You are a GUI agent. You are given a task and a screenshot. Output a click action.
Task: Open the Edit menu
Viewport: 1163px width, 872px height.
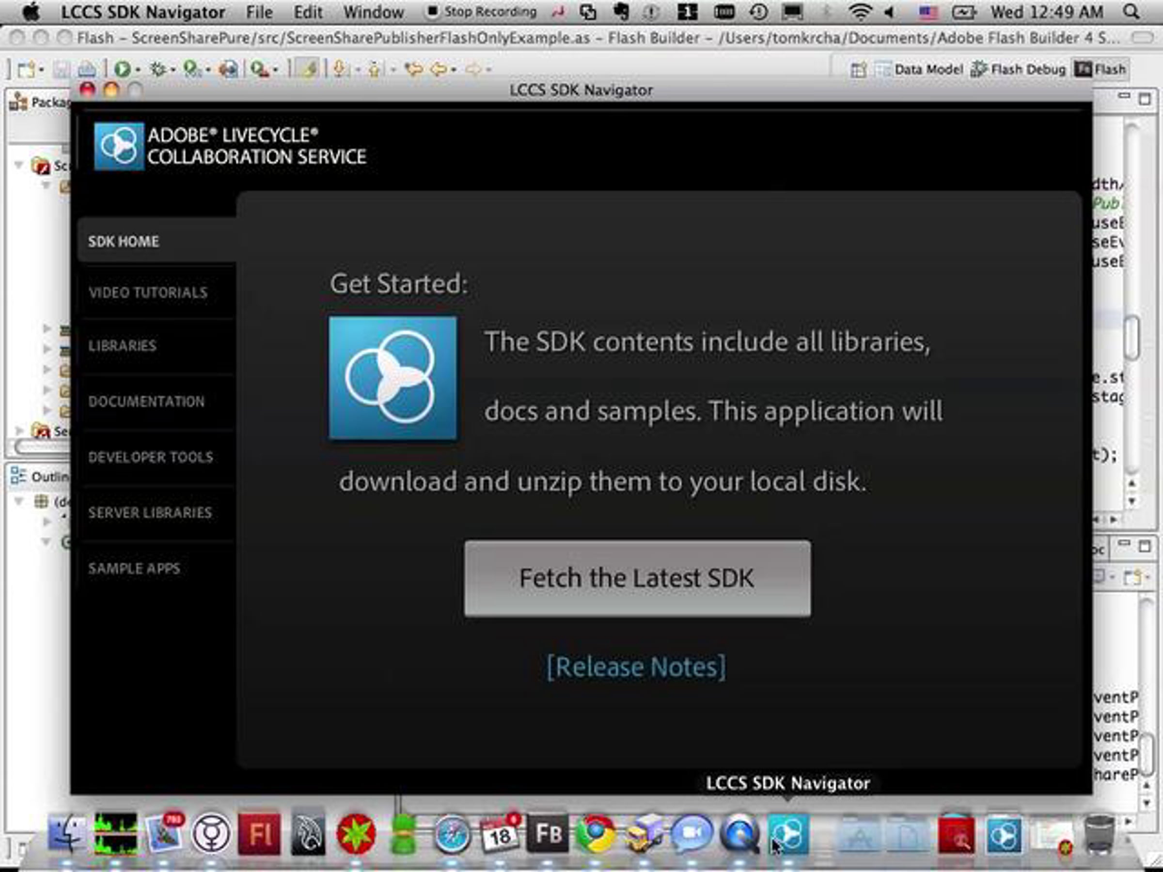(x=308, y=12)
